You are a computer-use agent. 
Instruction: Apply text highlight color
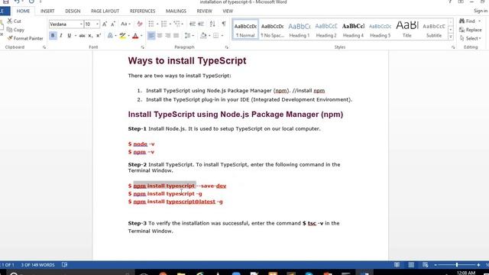122,36
